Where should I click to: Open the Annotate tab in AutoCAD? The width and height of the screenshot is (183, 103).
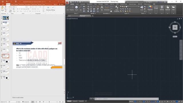pyautogui.click(x=83, y=4)
